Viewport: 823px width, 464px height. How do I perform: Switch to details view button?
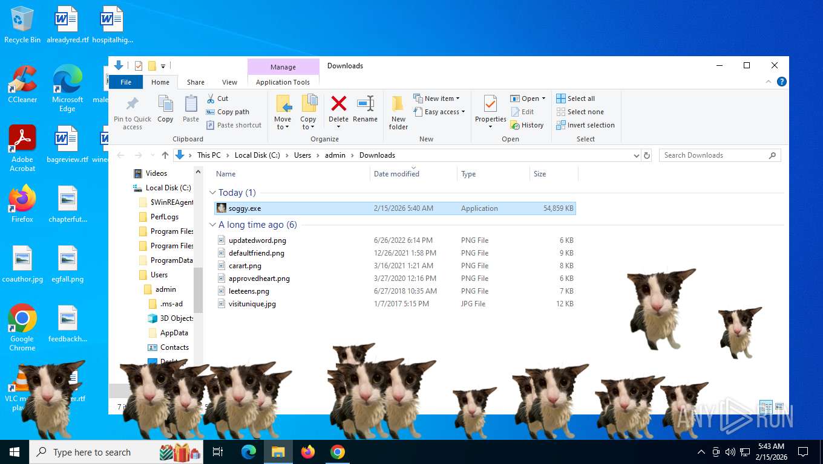pos(766,407)
